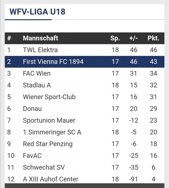Open the Stadlau A team row
169x188 pixels.
click(85, 85)
